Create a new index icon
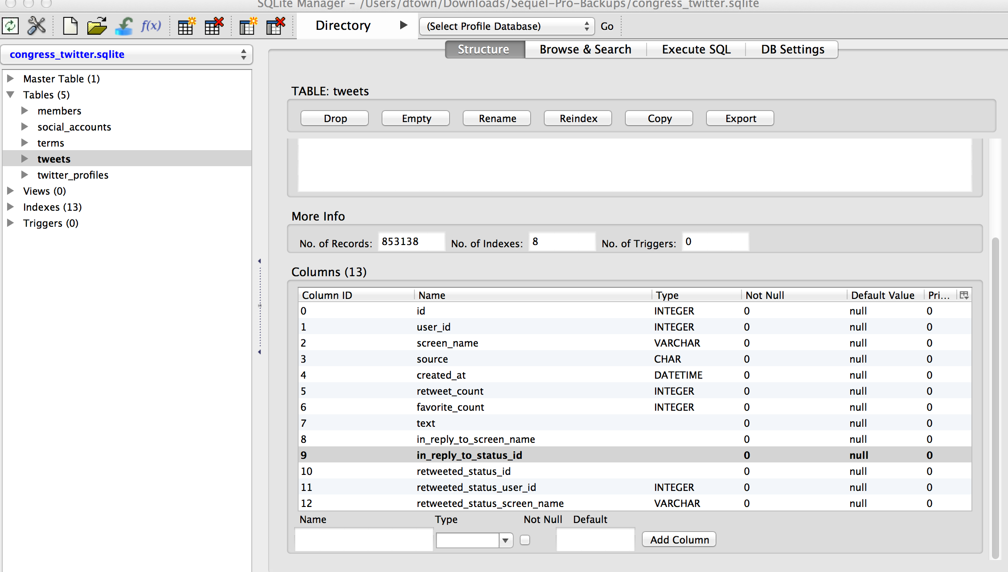The width and height of the screenshot is (1008, 572). click(x=248, y=26)
